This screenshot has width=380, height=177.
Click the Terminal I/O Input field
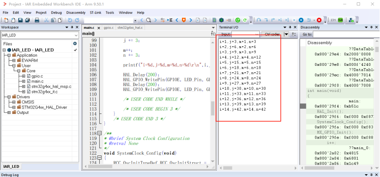245,34
